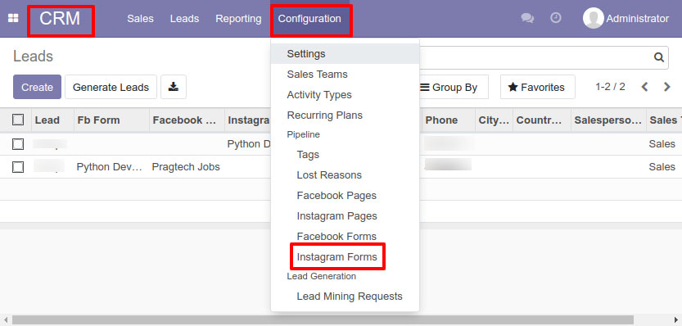Click the Administrator avatar picture
682x326 pixels.
pos(593,18)
